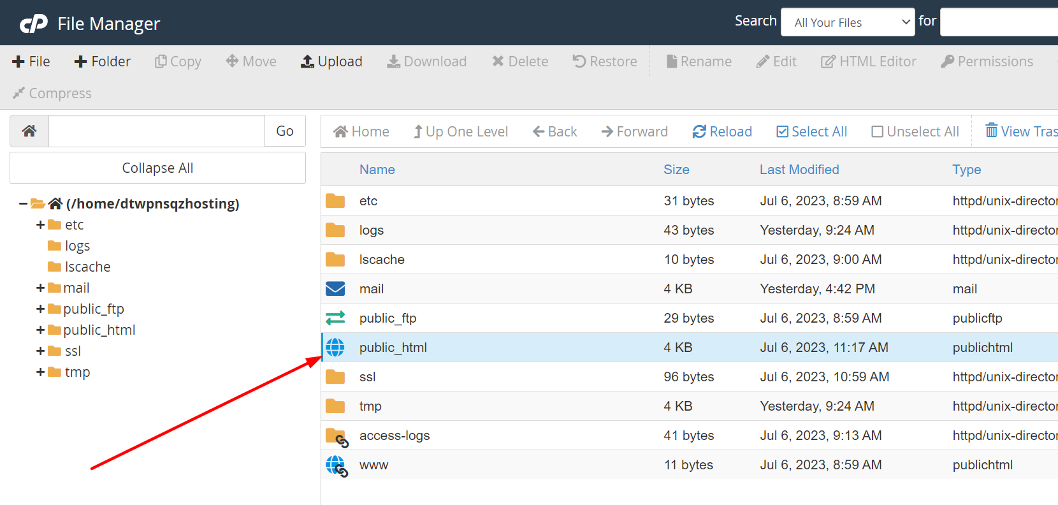Collapse the /home/dtwpnsqzhosting root node
This screenshot has height=505, width=1058.
click(23, 204)
